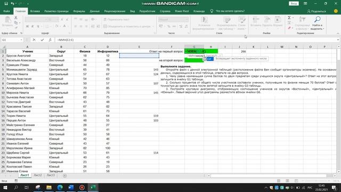The width and height of the screenshot is (341, 192).
Task: Click the Bandicam record icon in taskbar
Action: (x=82, y=187)
